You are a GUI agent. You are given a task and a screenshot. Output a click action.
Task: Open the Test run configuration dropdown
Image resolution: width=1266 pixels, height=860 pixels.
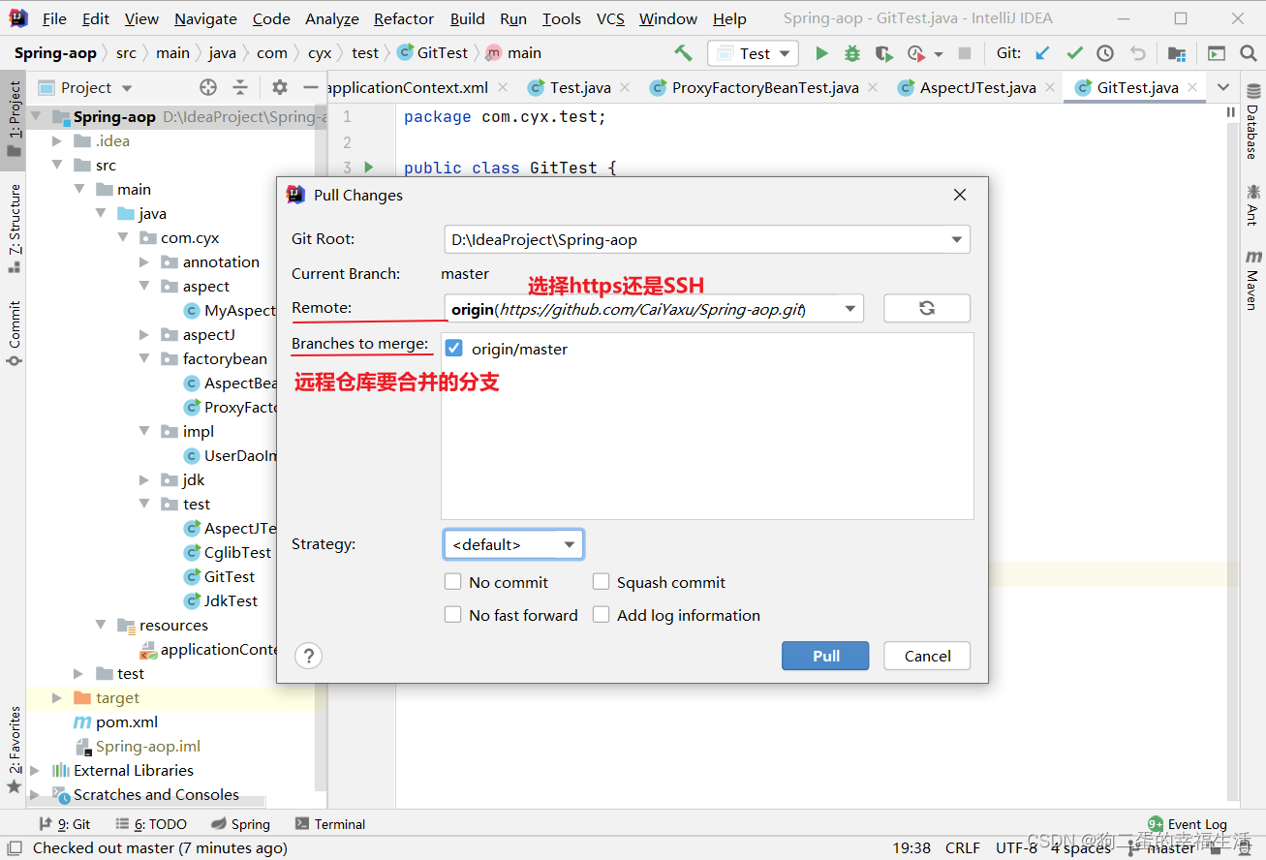pyautogui.click(x=753, y=53)
